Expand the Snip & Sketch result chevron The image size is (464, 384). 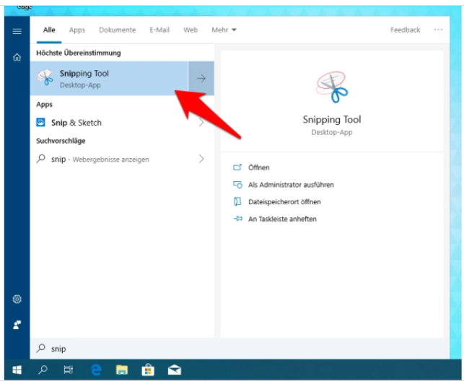tap(201, 122)
